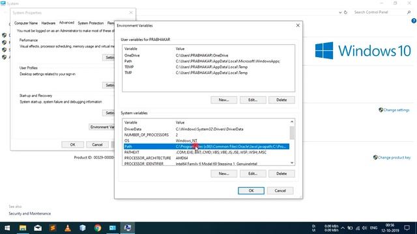417x234 pixels.
Task: Select the active System Properties taskbar icon
Action: [128, 228]
